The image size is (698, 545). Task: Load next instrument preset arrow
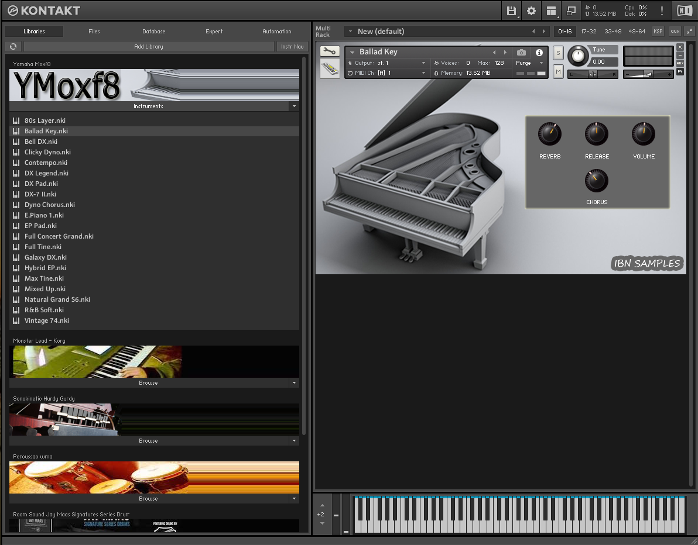(505, 53)
